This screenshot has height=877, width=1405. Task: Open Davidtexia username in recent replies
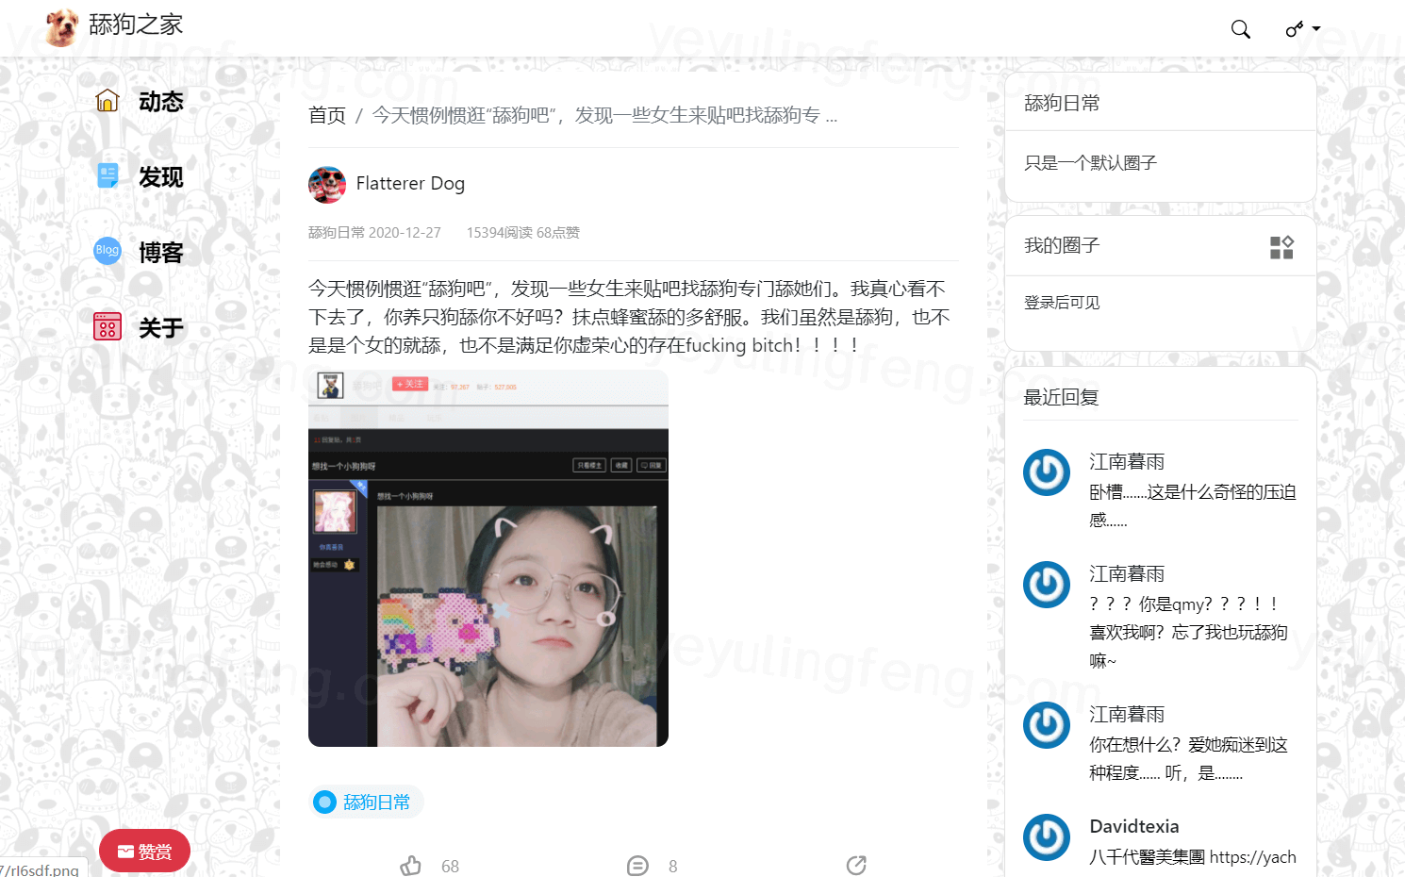pyautogui.click(x=1134, y=827)
